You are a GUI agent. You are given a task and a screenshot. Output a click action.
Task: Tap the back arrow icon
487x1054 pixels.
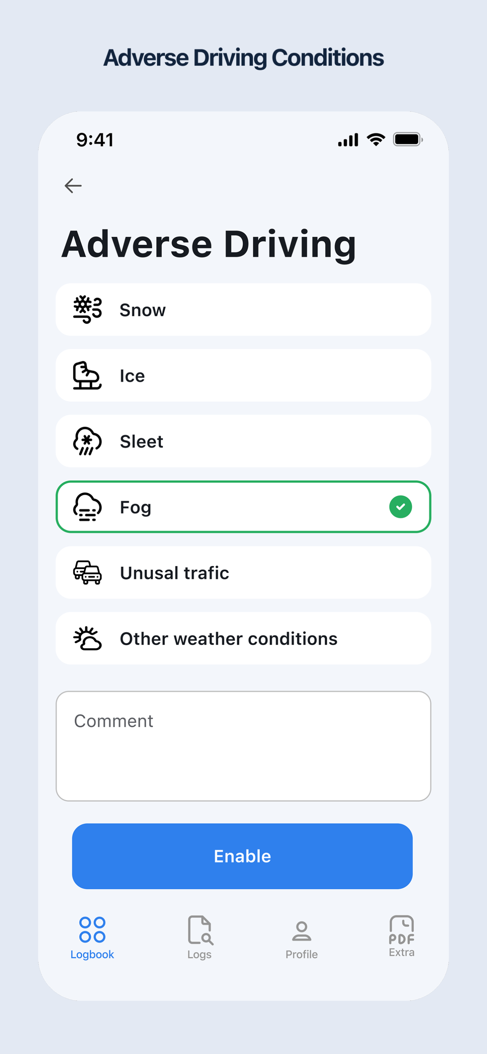pos(73,186)
